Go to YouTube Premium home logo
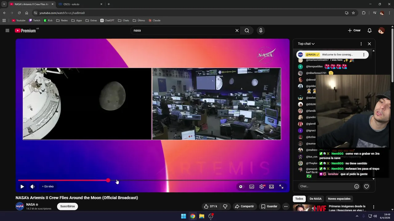This screenshot has height=221, width=394. click(x=25, y=30)
